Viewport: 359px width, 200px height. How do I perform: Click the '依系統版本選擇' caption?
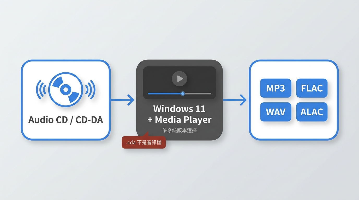pyautogui.click(x=179, y=130)
